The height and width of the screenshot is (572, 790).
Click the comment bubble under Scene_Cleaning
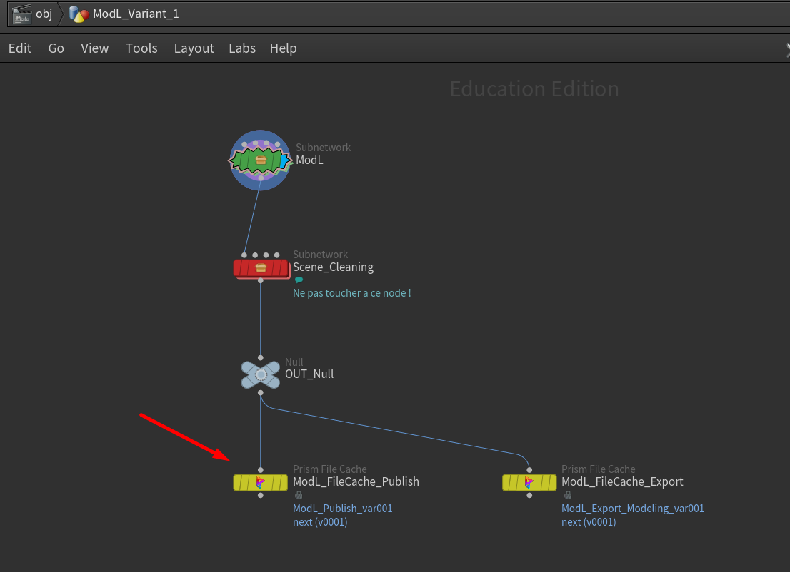pyautogui.click(x=299, y=280)
